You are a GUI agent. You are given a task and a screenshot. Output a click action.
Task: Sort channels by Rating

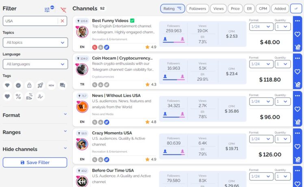pyautogui.click(x=173, y=9)
